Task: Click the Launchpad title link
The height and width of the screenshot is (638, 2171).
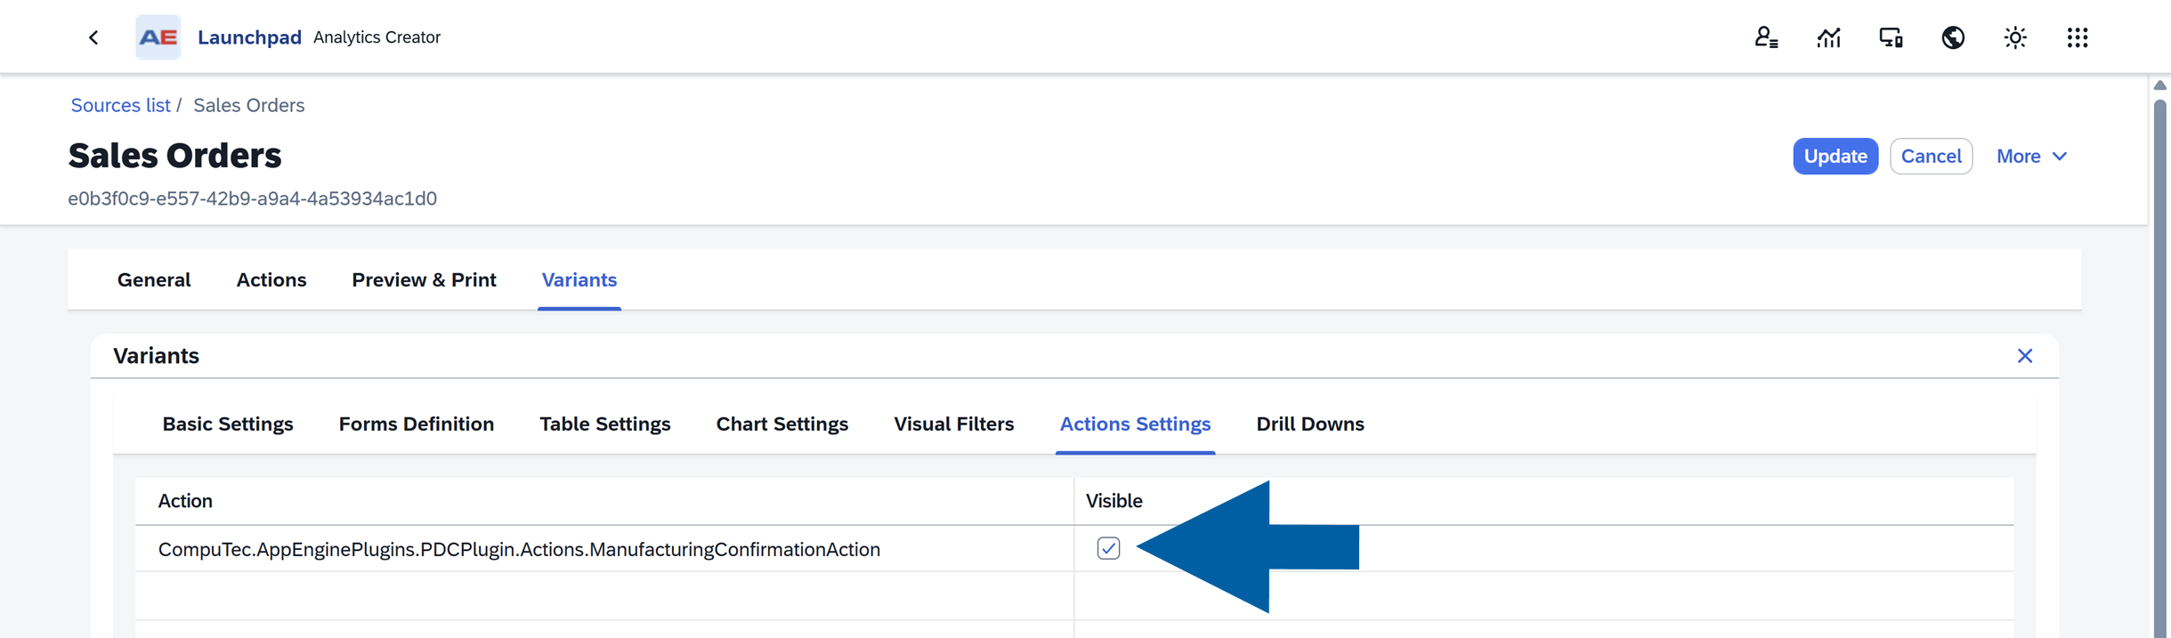Action: (249, 37)
